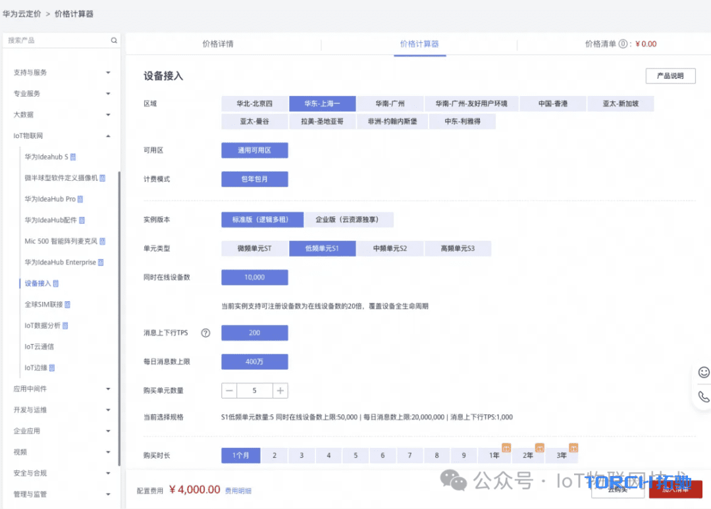
Task: Click calculator icon next to 华为IdeaHub Enterprise
Action: coord(101,262)
